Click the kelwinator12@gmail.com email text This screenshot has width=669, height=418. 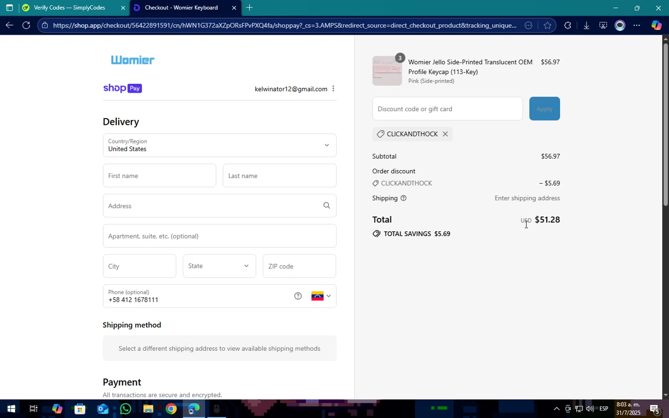(291, 89)
